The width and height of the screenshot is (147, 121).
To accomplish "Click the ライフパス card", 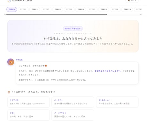I will pos(28,102).
